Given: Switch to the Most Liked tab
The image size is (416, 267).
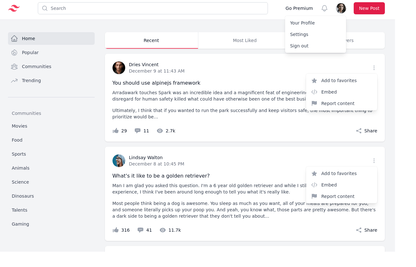Looking at the screenshot, I should coord(245,40).
